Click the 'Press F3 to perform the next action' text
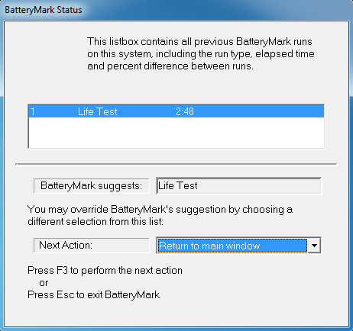This screenshot has height=331, width=353. (105, 270)
